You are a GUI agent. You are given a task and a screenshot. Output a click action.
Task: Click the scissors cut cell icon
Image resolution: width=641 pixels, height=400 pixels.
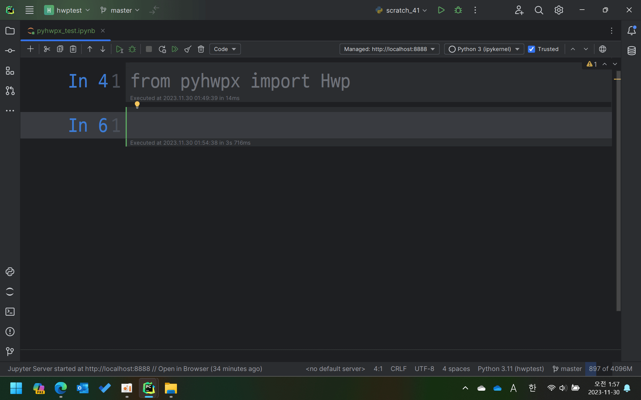pos(47,49)
